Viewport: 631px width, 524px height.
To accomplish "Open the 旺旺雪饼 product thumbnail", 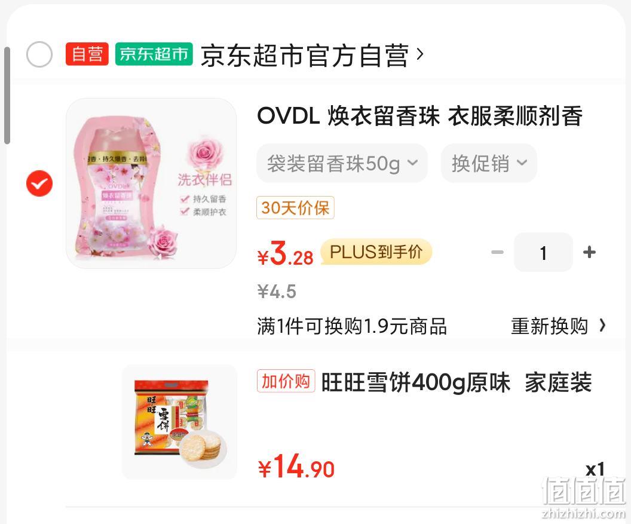I will 179,422.
